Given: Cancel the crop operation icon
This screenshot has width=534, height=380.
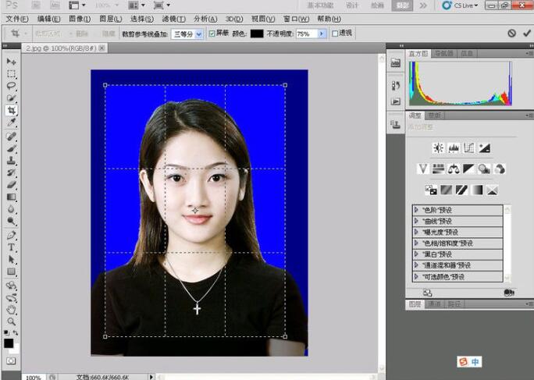Looking at the screenshot, I should (x=511, y=34).
